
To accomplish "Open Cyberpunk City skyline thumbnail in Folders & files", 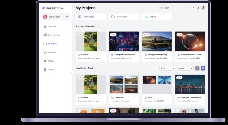I will [x=190, y=84].
